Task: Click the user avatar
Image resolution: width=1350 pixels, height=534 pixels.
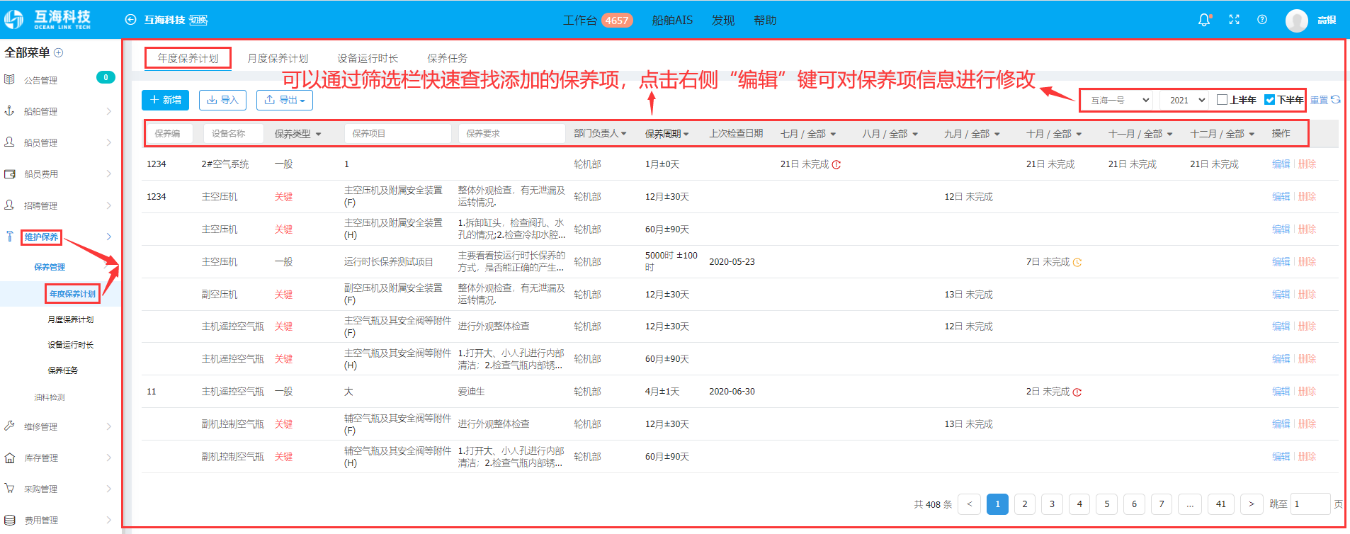Action: coord(1297,21)
